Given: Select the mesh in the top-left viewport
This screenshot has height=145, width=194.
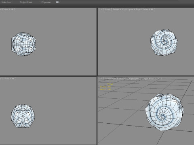Looking at the screenshot, I should click(24, 44).
